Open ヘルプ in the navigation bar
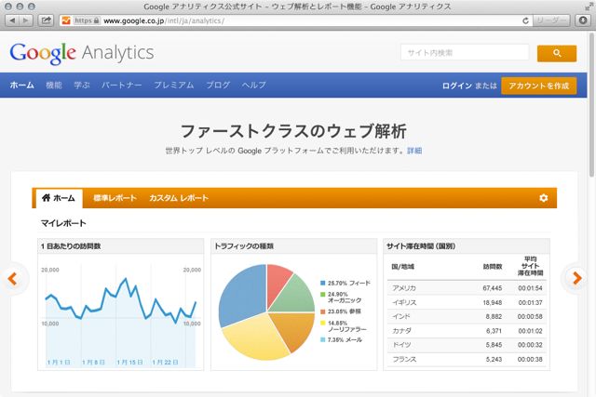 pyautogui.click(x=254, y=85)
